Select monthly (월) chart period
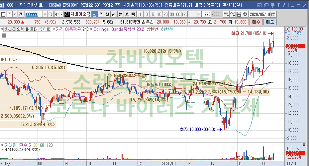 (107, 14)
